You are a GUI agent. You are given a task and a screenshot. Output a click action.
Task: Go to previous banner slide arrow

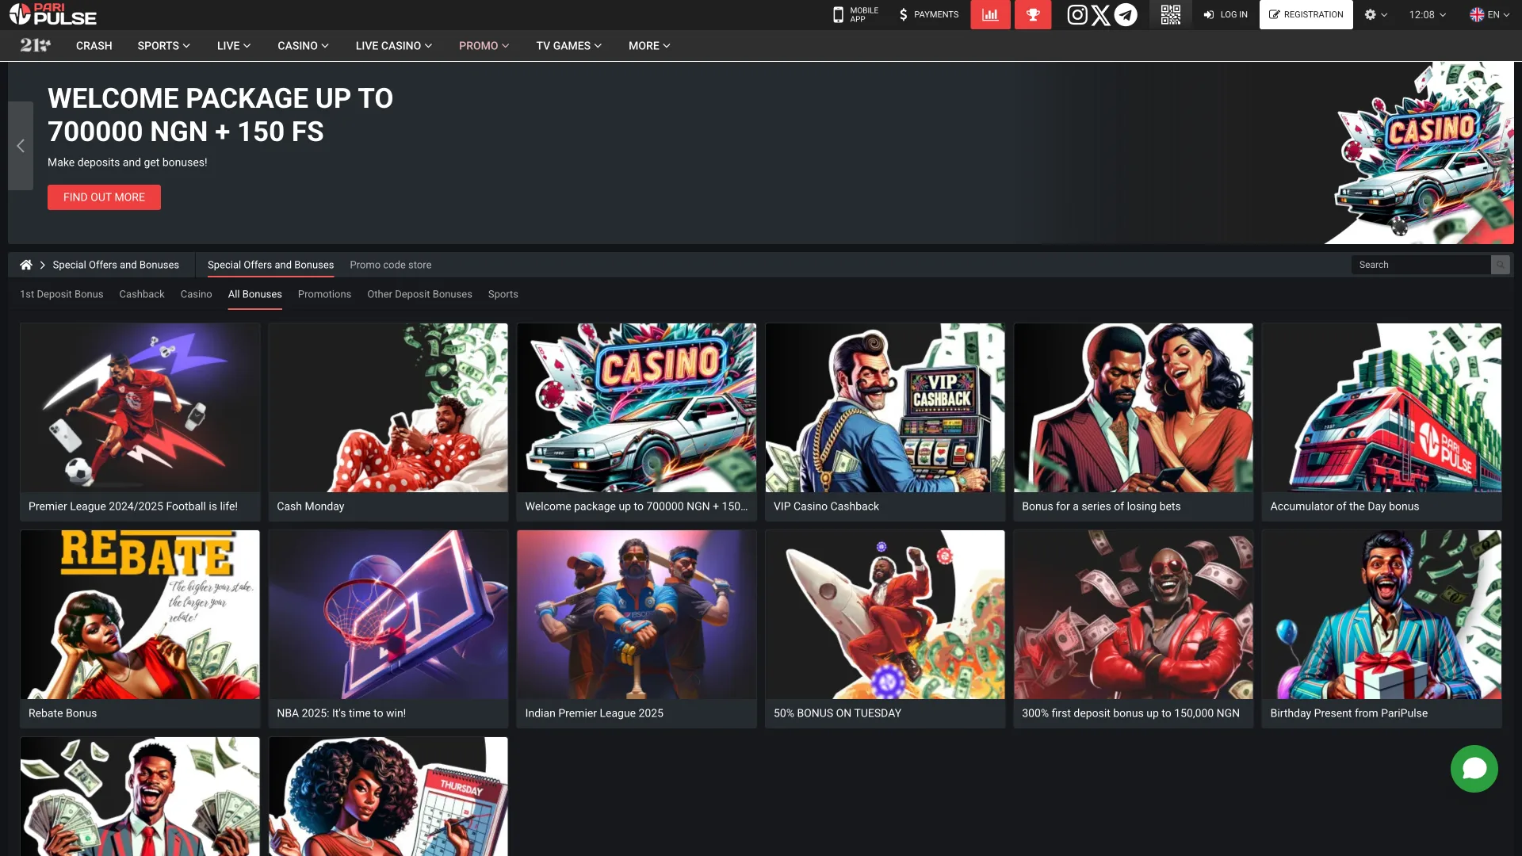point(21,146)
